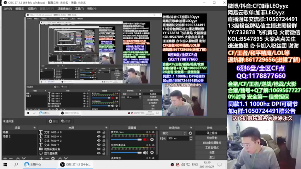Open the 工具(T) menu
Viewport: 301px width, 169px height.
(79, 9)
